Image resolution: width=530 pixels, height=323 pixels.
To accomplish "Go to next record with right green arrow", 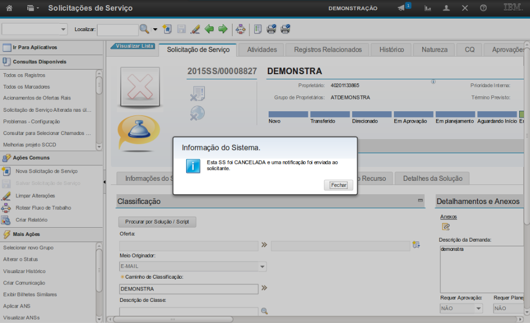I will (223, 29).
